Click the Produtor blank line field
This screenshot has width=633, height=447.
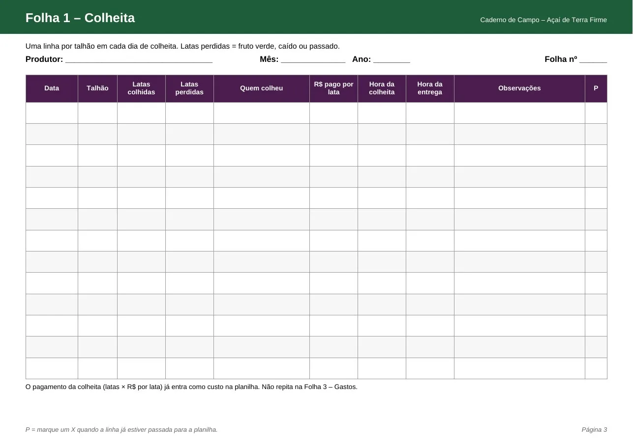(x=139, y=59)
